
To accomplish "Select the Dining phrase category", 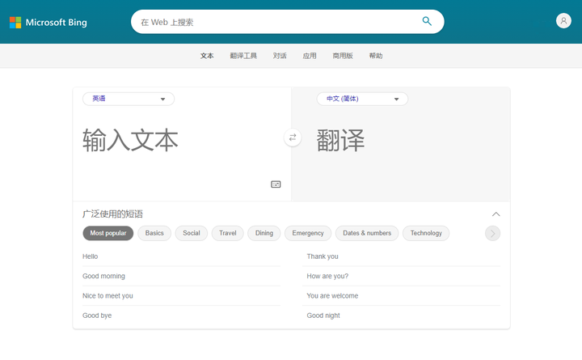I will point(264,233).
